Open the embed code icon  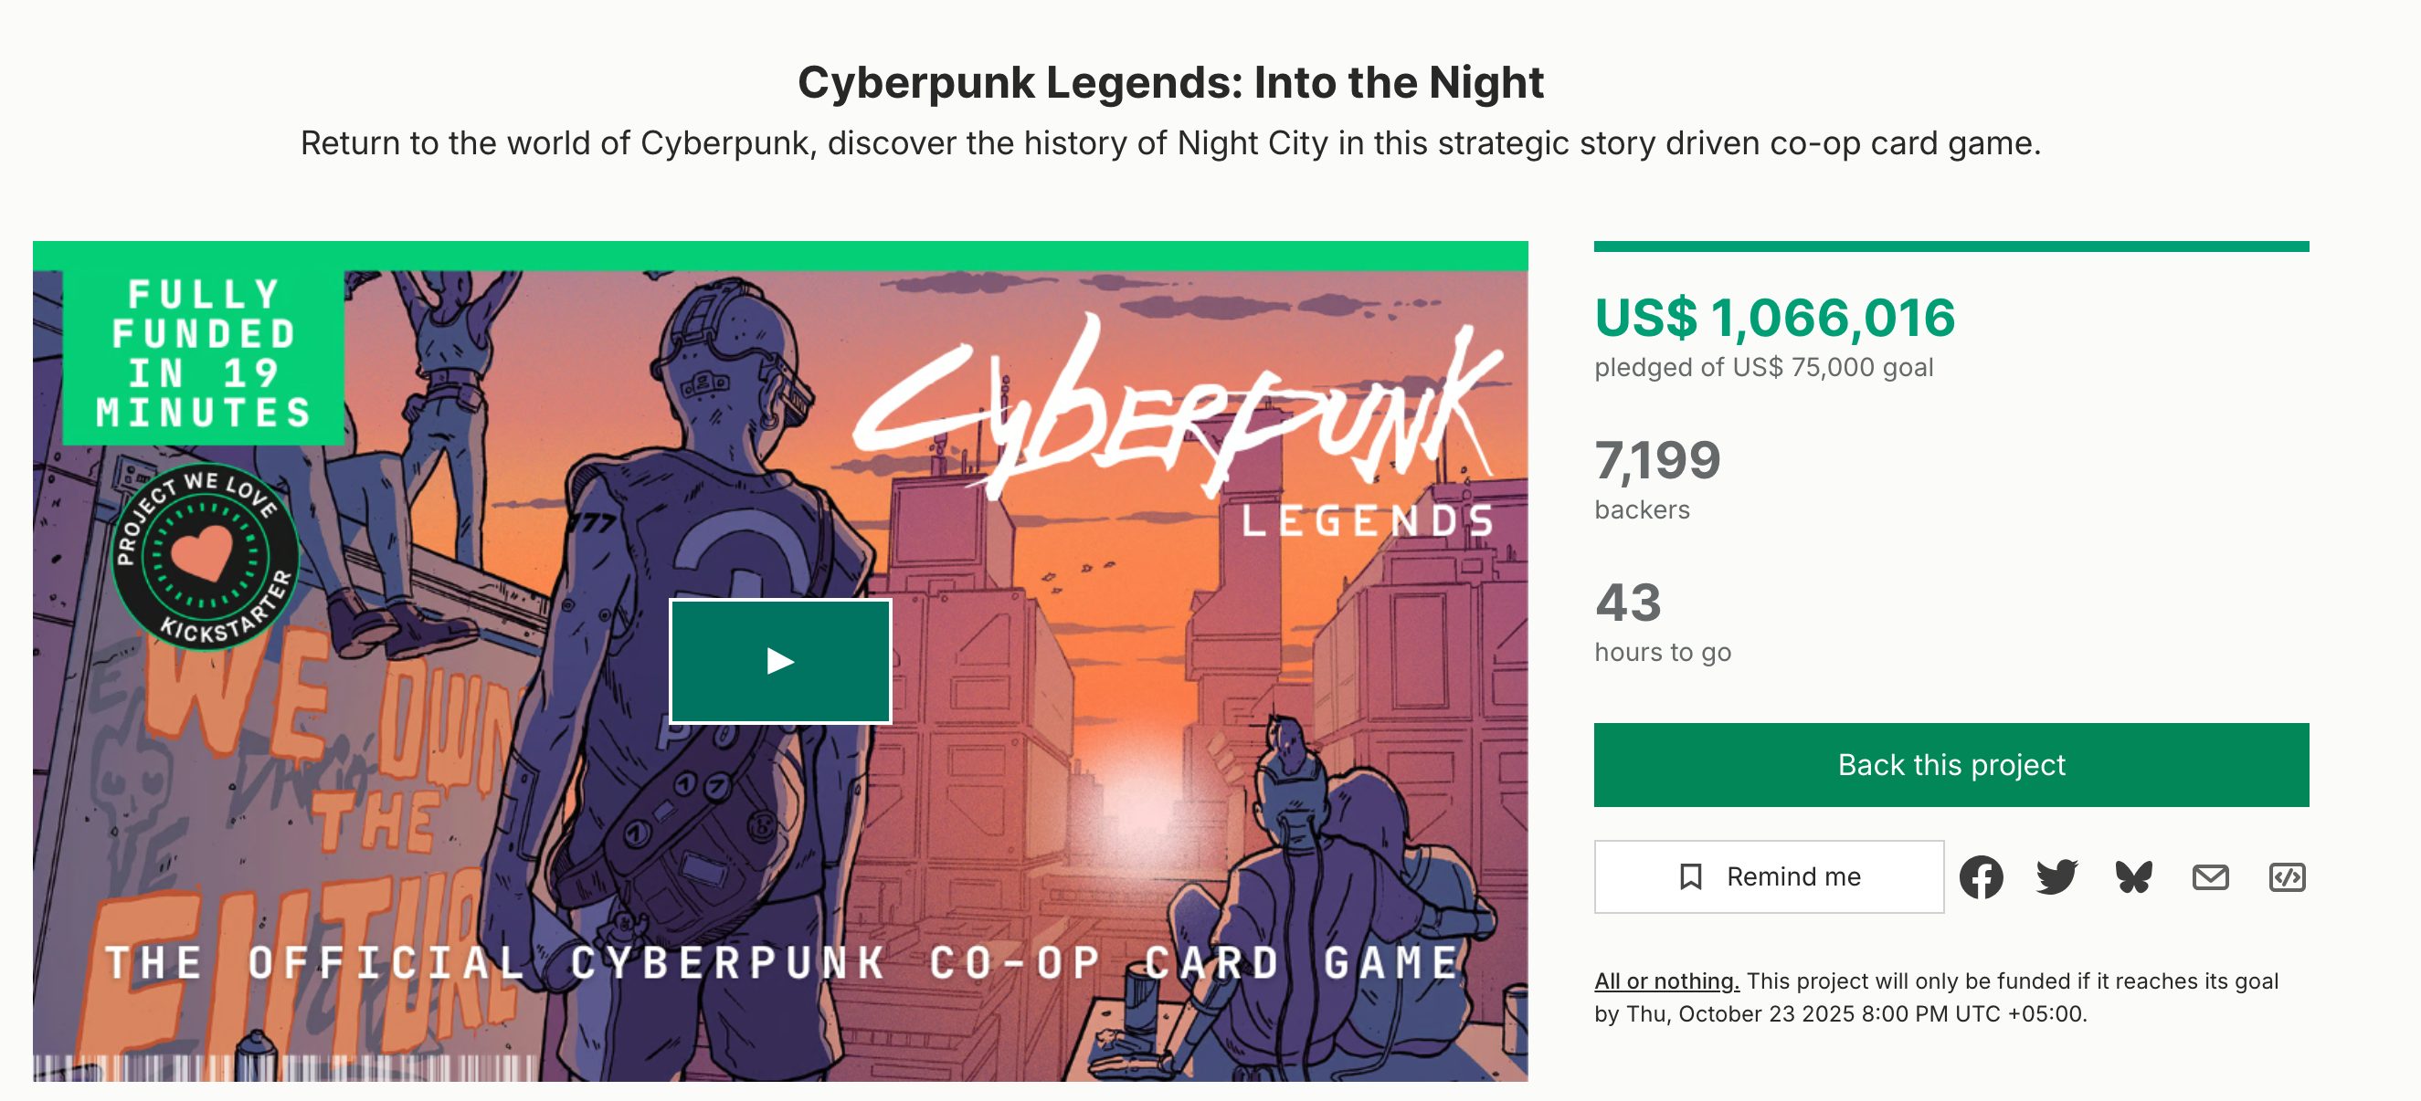point(2287,877)
